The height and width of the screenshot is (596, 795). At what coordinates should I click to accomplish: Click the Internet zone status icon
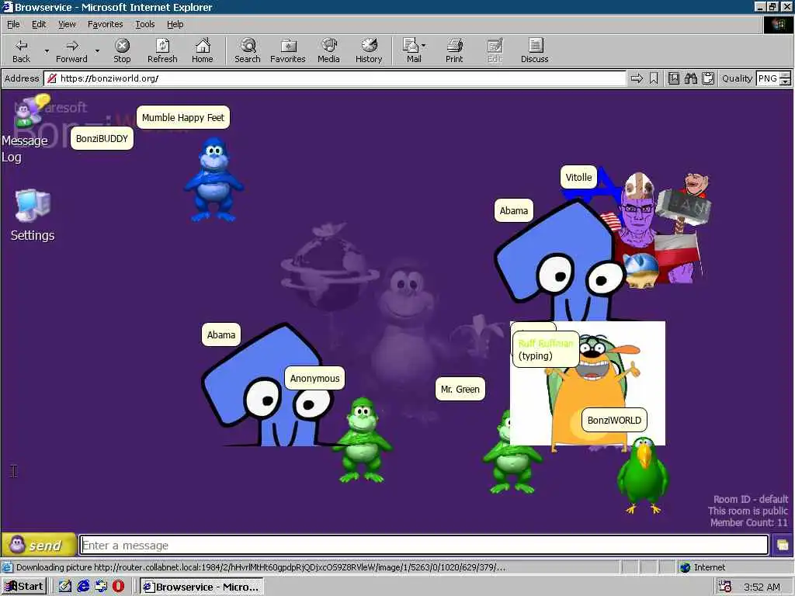685,567
